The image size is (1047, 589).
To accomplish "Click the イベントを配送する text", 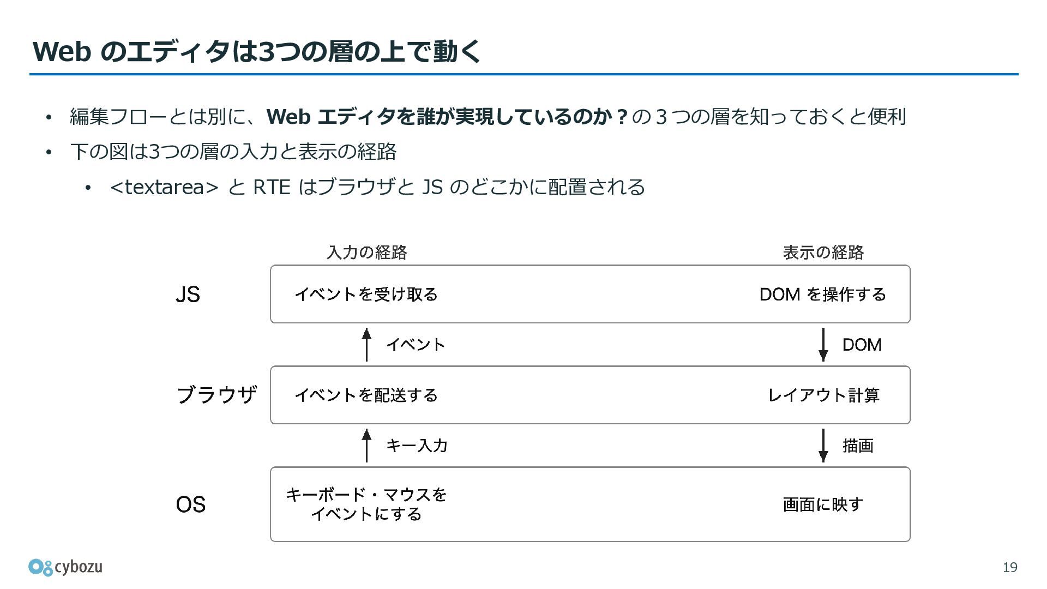I will (366, 395).
